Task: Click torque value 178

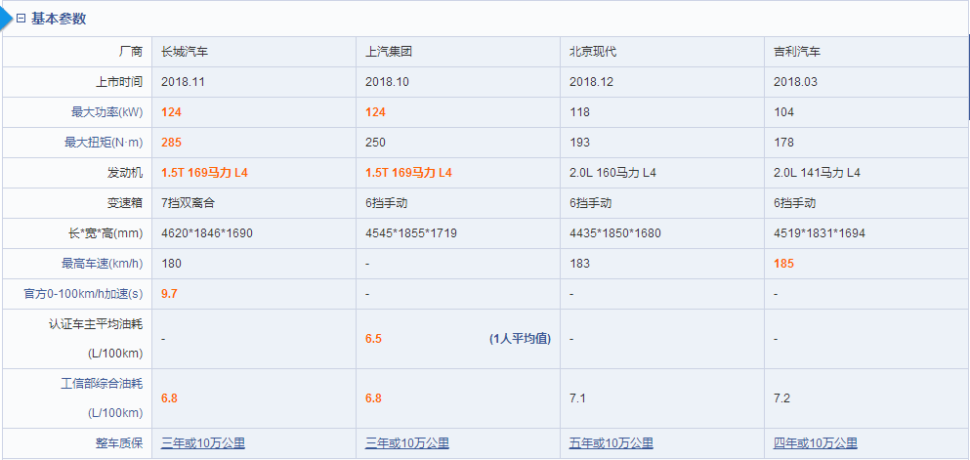Action: (x=783, y=143)
